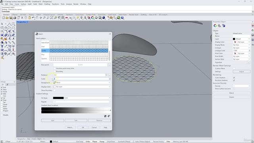Open the Perspective viewport title dropdown arrow
254x143 pixels.
(27, 22)
